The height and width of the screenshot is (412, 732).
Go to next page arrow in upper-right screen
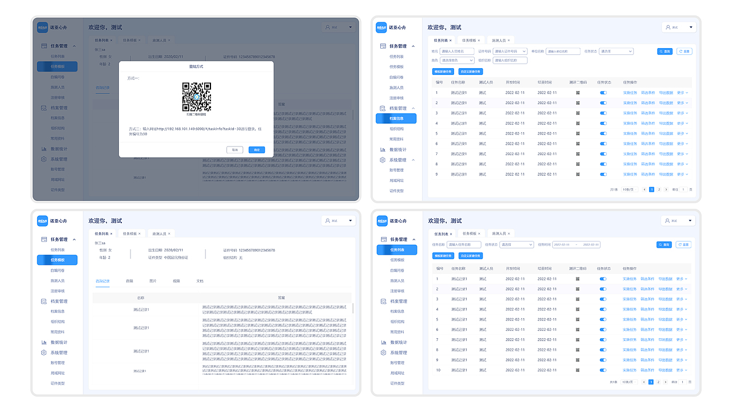666,189
